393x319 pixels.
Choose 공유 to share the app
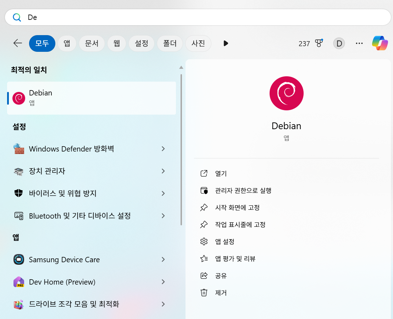[221, 276]
